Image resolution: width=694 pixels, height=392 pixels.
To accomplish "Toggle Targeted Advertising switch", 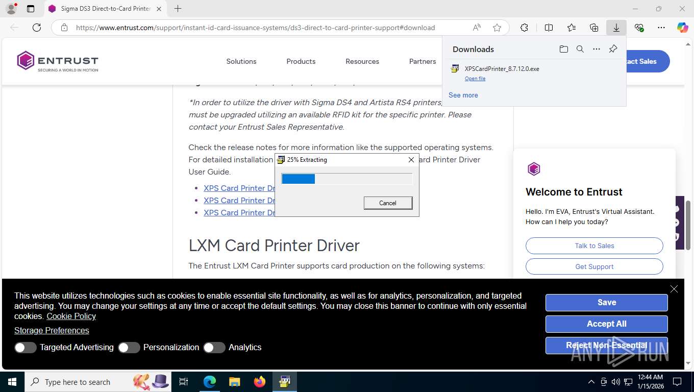I will point(26,348).
